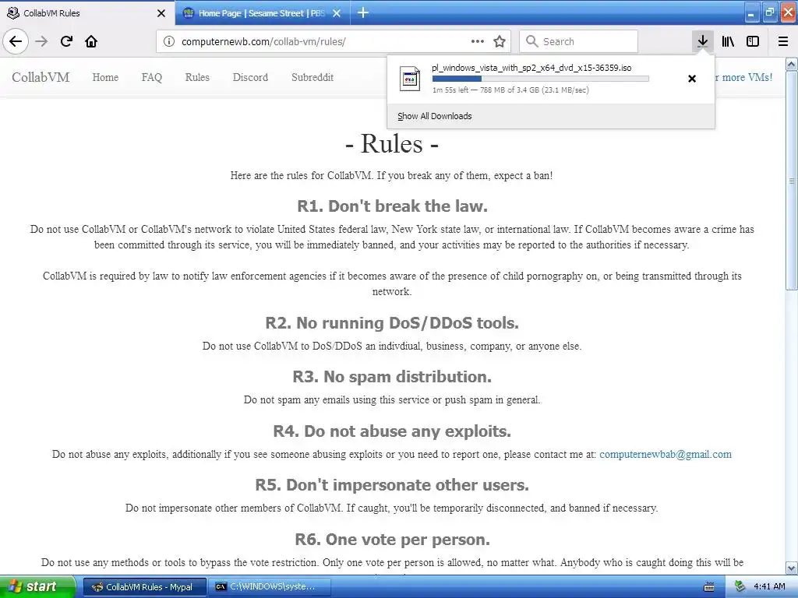Close the Sesame Street tab

tap(337, 13)
